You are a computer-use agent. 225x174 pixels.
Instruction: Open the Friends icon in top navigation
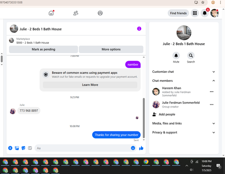pyautogui.click(x=76, y=13)
